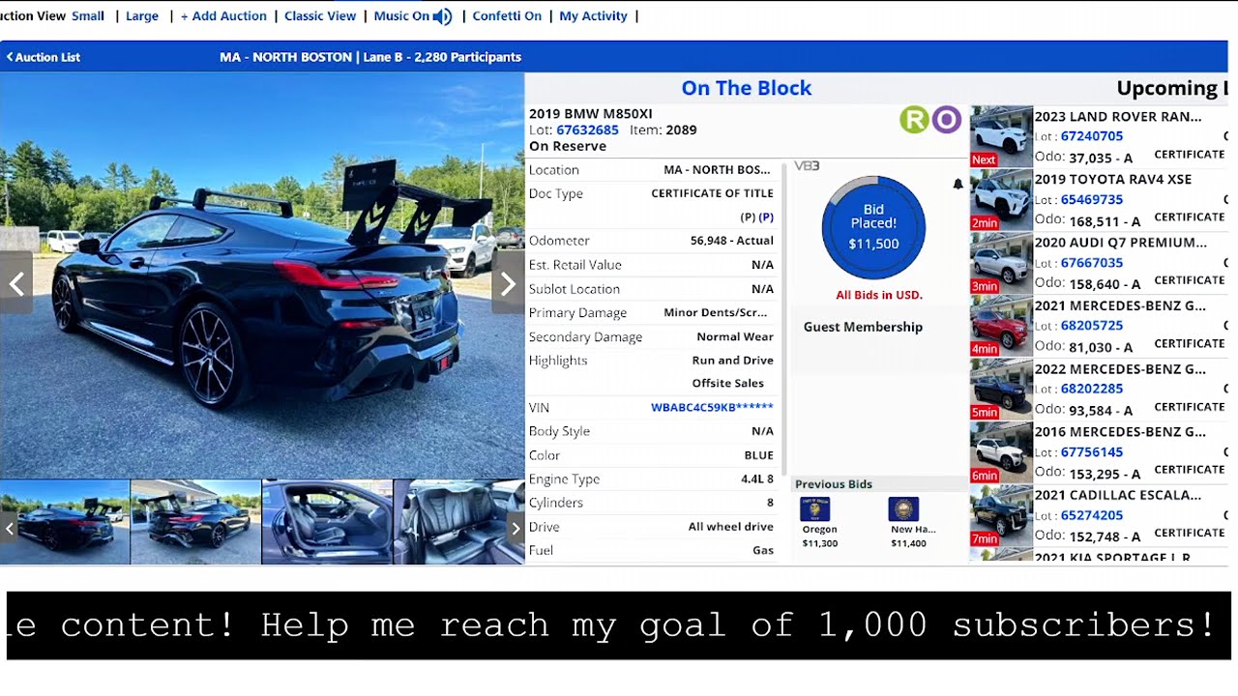Screen dimensions: 1238x696
Task: Click the On Reserve status text
Action: pos(568,146)
